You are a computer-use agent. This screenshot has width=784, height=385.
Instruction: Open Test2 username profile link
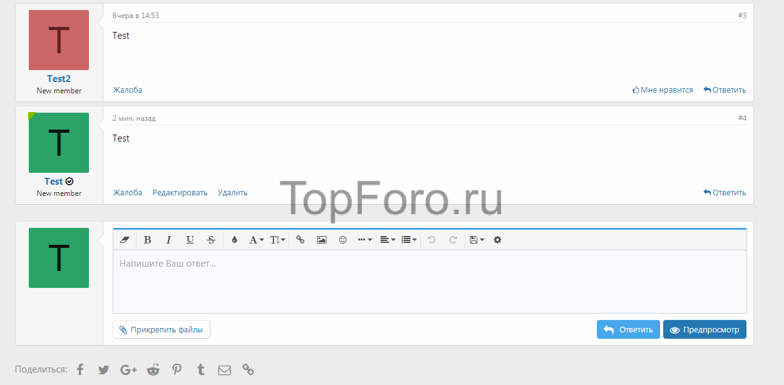pos(59,79)
